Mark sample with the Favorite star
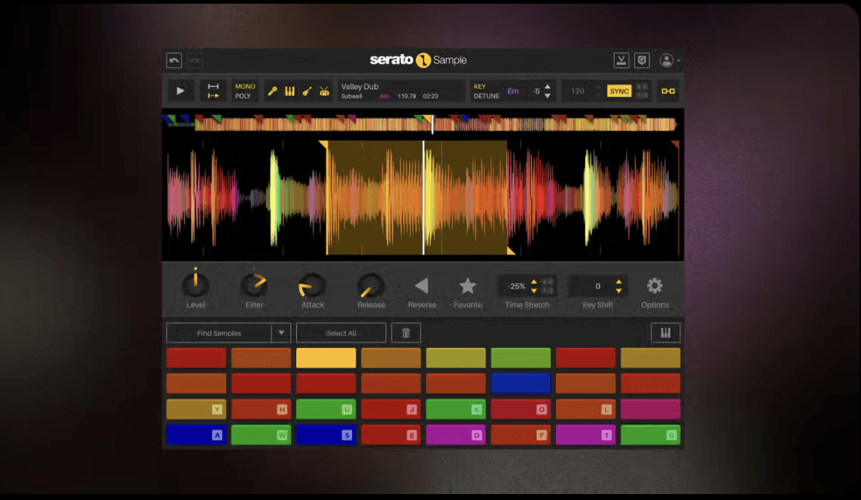 click(468, 286)
